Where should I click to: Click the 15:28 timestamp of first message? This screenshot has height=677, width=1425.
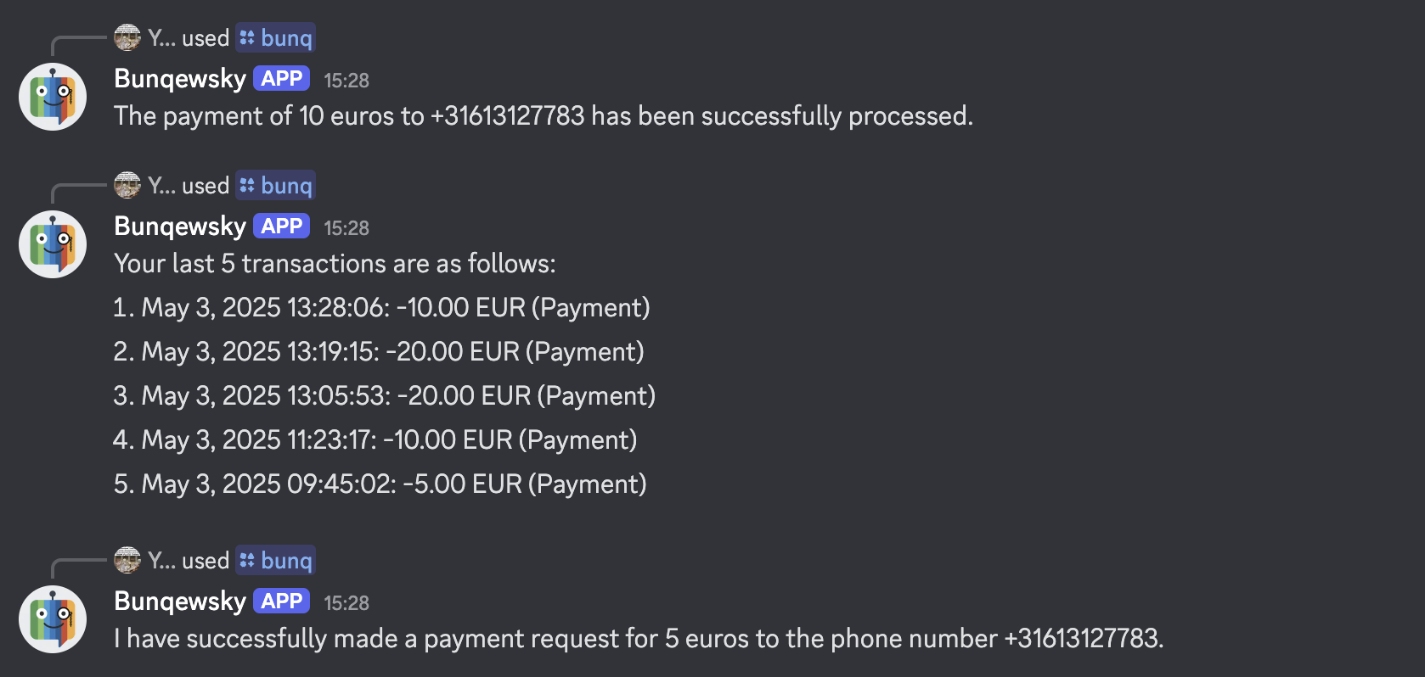point(346,81)
